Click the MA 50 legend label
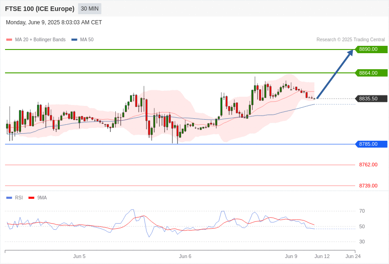389x264 pixels. [x=87, y=39]
